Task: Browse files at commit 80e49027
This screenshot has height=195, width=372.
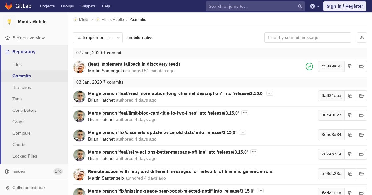Action: [361, 115]
